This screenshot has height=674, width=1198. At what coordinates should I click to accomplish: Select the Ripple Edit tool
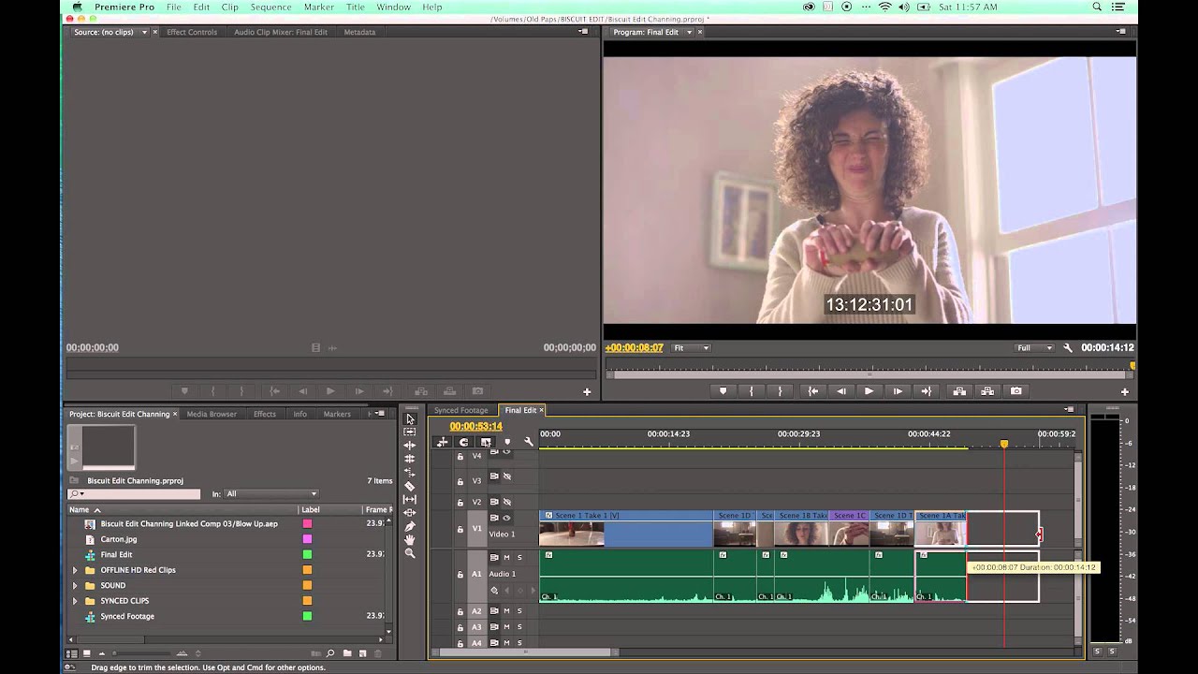click(410, 446)
